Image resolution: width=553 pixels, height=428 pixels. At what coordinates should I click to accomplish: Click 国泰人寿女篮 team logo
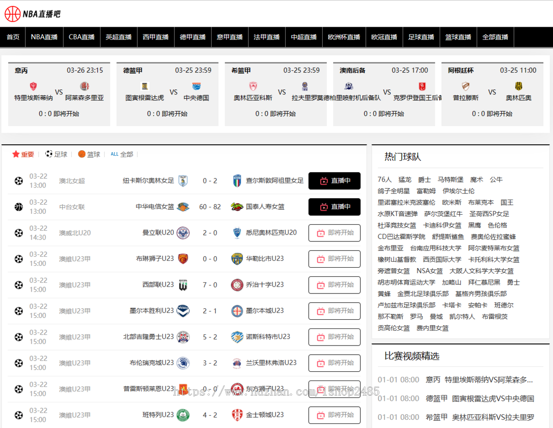[237, 207]
